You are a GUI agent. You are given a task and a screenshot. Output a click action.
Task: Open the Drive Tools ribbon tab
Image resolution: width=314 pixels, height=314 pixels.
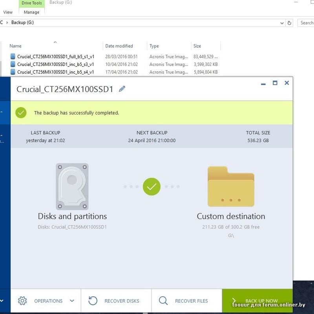(x=32, y=3)
